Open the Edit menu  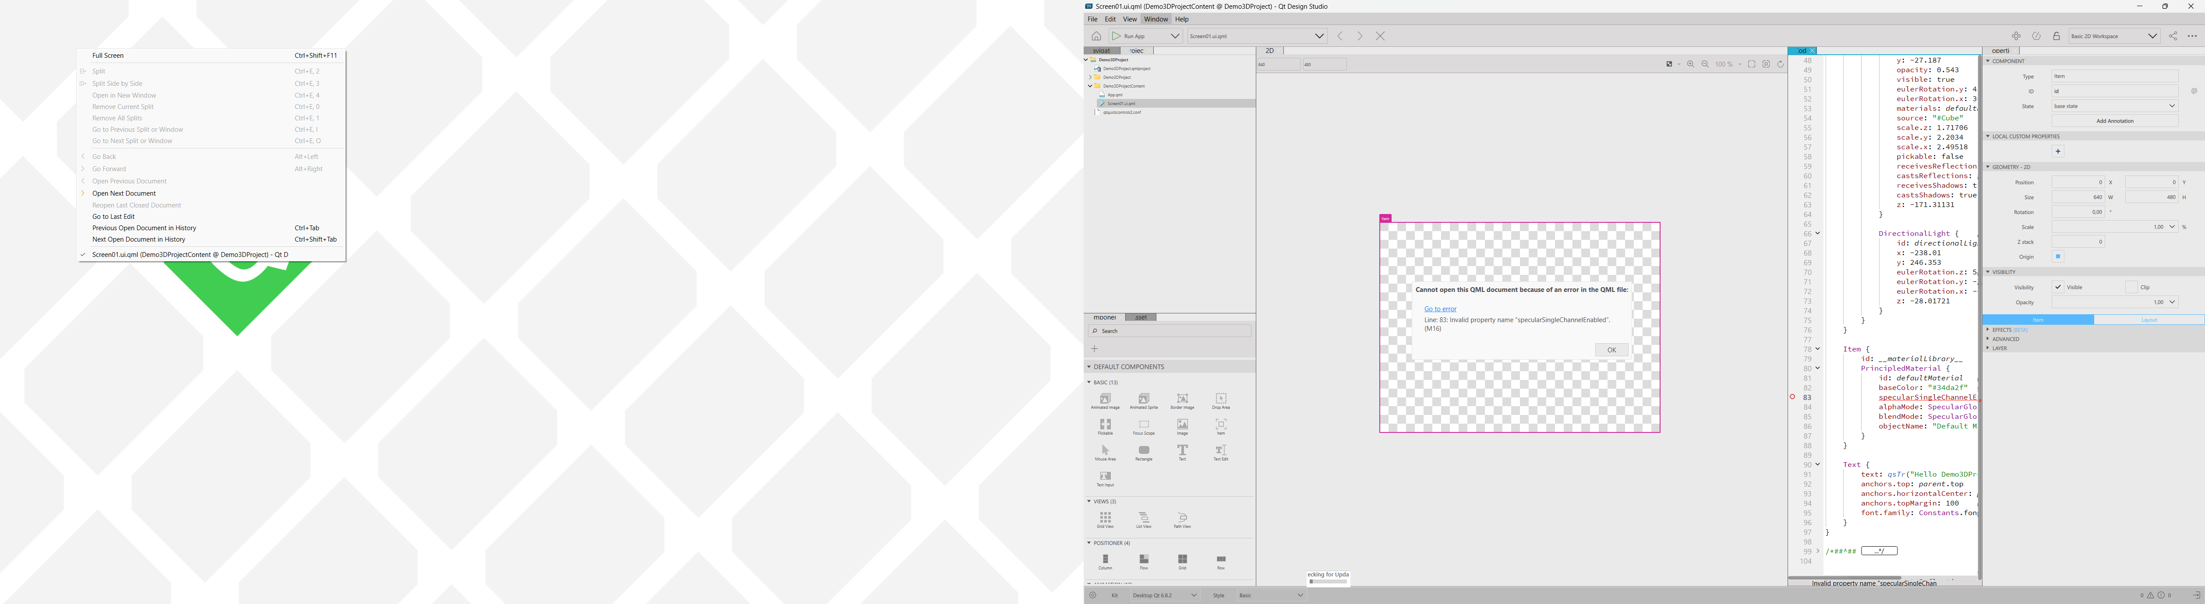[x=1110, y=19]
